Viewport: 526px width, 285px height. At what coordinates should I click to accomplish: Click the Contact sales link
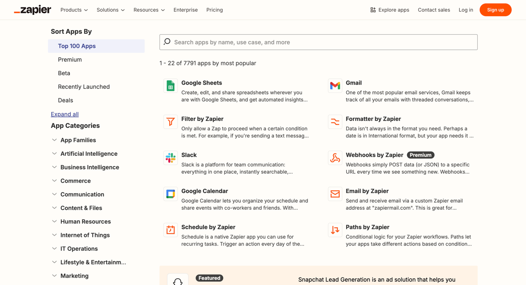point(434,10)
